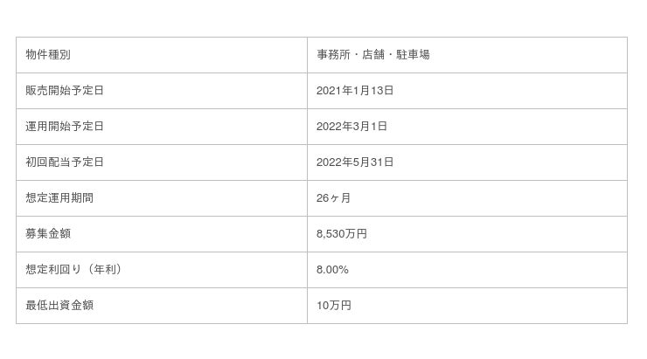Click the 2022年3月1日 date value

coord(351,127)
